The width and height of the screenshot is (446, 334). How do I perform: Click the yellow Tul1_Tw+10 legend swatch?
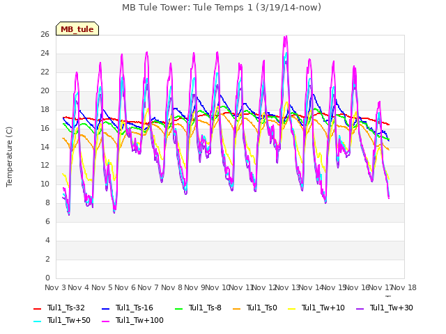[x=292, y=309]
